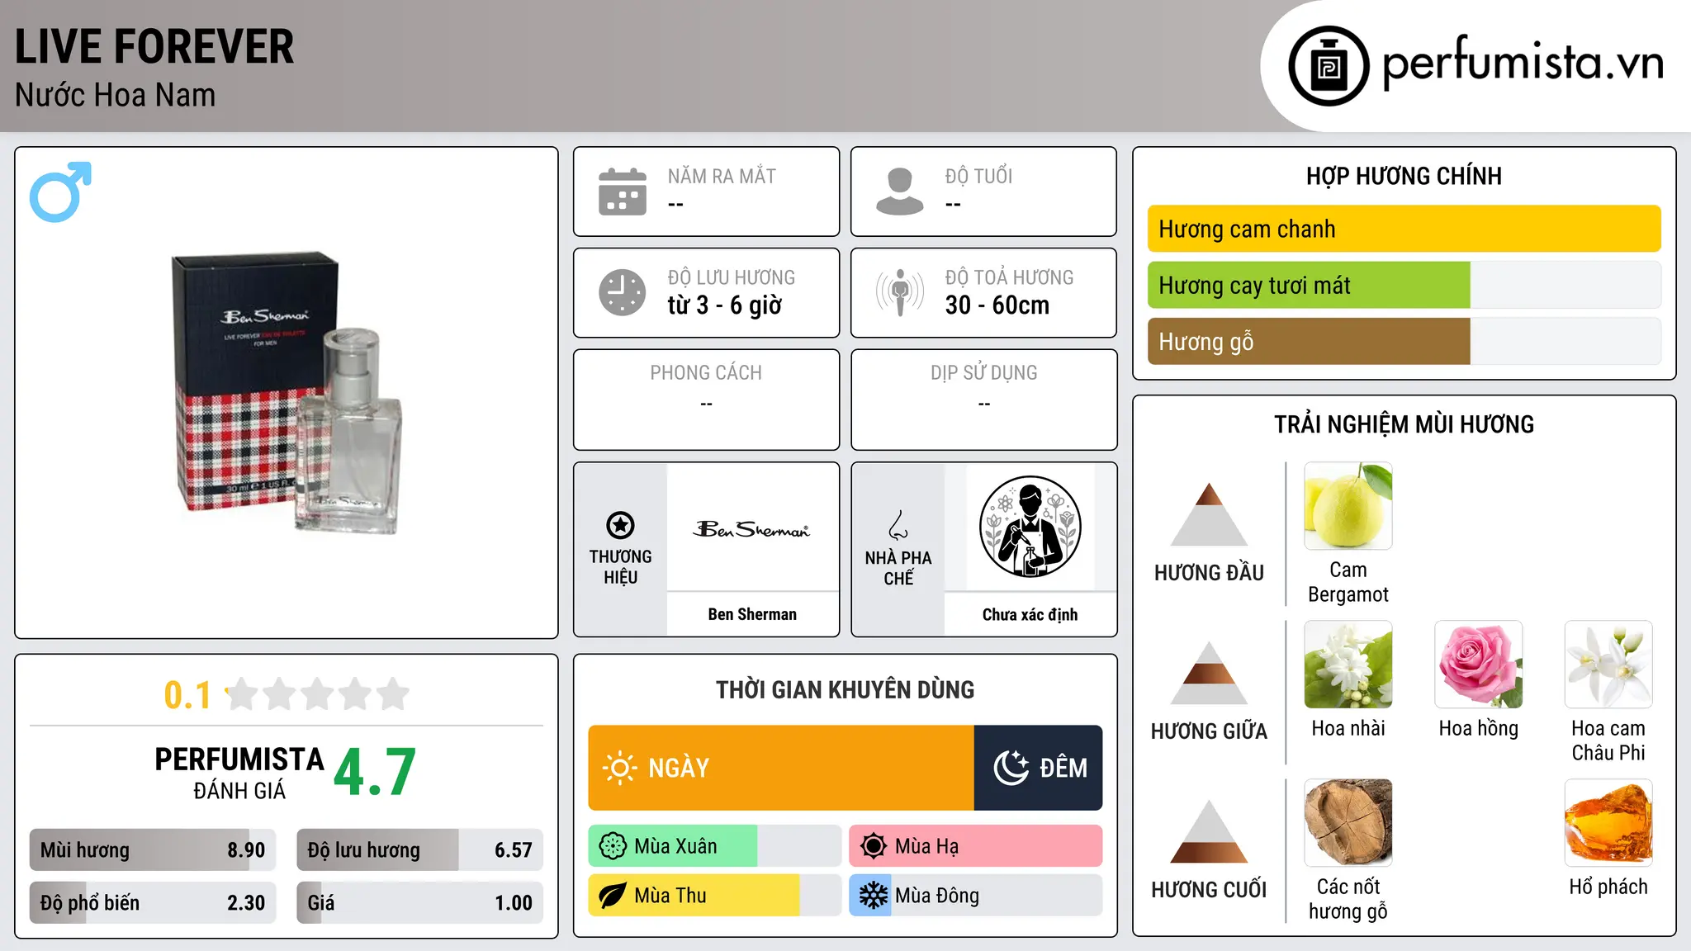1691x951 pixels.
Task: Click the Mùa Hạ season bar
Action: point(976,846)
